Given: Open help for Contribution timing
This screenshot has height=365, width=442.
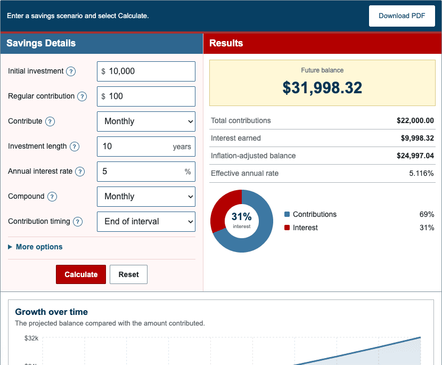Looking at the screenshot, I should click(78, 222).
